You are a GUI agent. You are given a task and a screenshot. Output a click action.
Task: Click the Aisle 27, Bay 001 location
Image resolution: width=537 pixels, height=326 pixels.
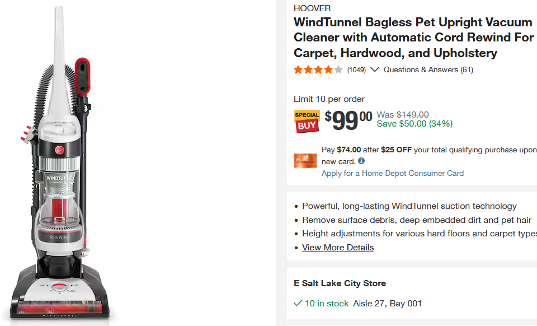(387, 304)
